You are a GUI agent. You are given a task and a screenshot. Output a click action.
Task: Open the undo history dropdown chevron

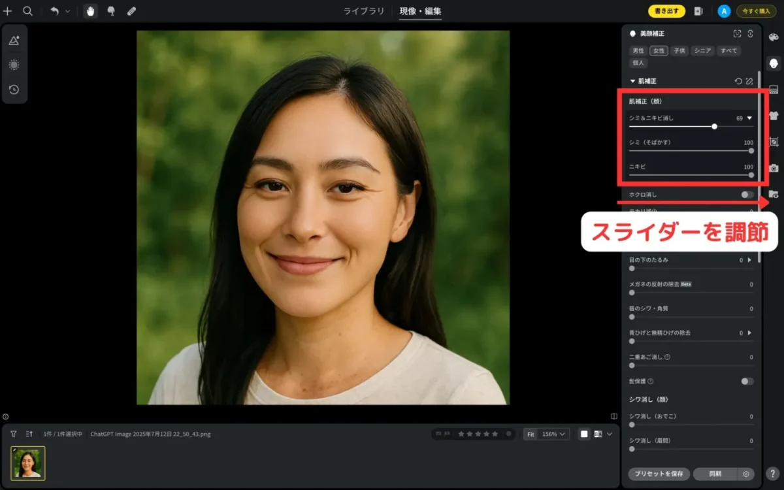68,11
